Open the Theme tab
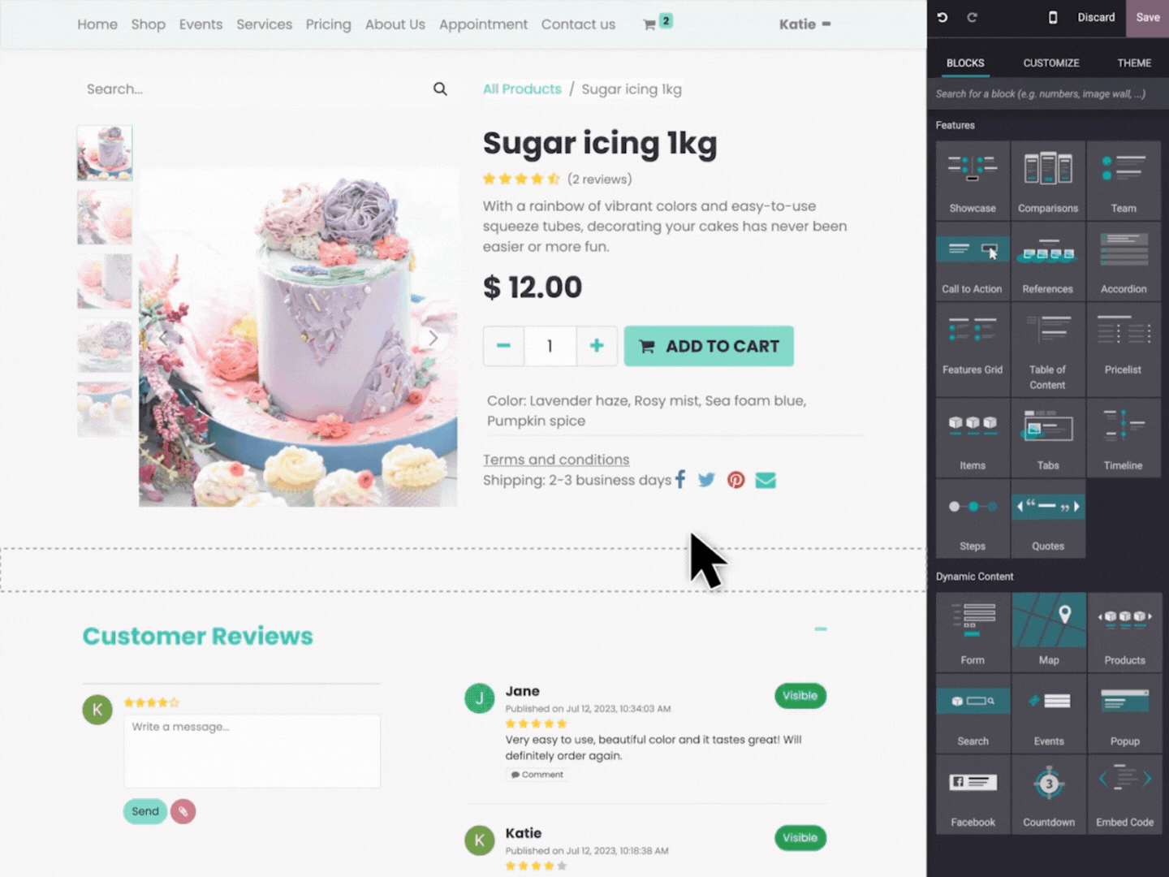Image resolution: width=1169 pixels, height=877 pixels. 1134,63
